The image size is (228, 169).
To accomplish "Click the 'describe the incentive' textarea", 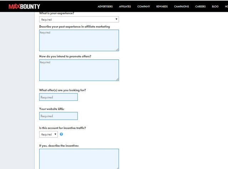I will 79,159.
